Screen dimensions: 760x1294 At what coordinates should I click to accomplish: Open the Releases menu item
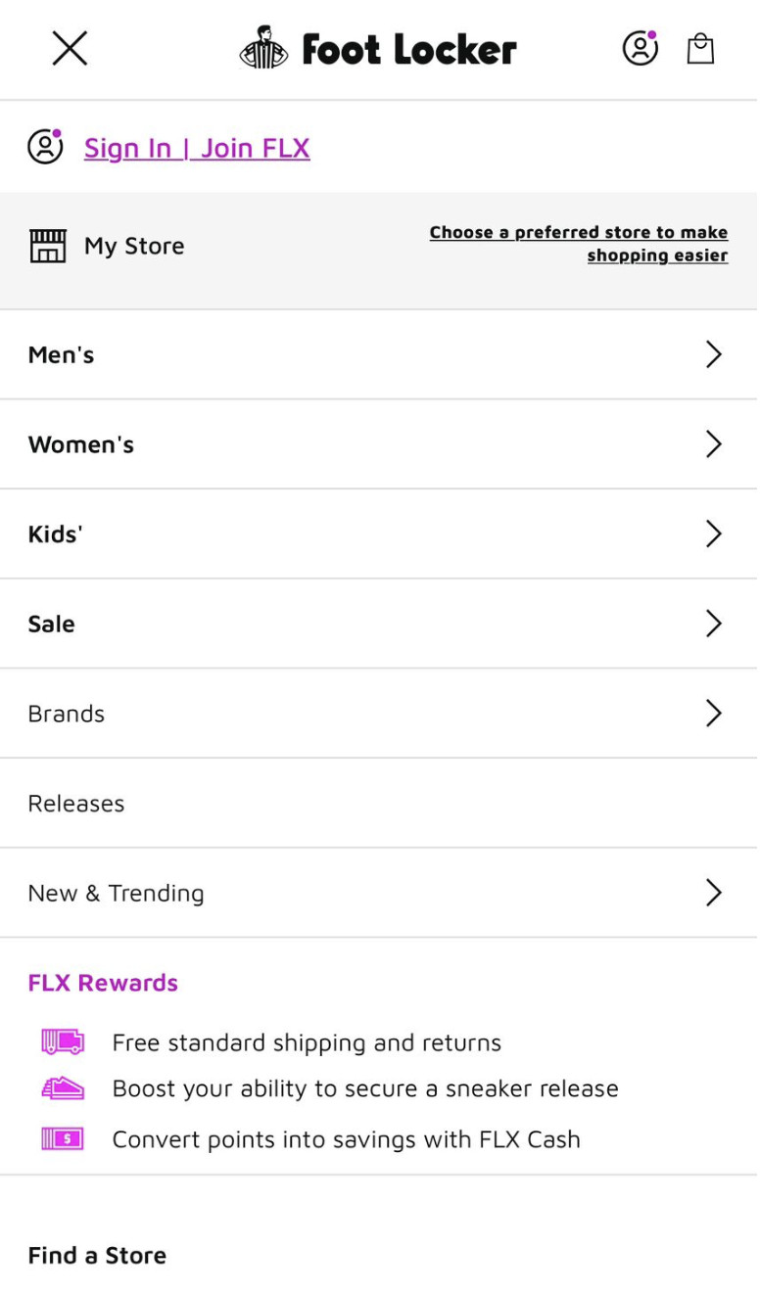coord(380,804)
